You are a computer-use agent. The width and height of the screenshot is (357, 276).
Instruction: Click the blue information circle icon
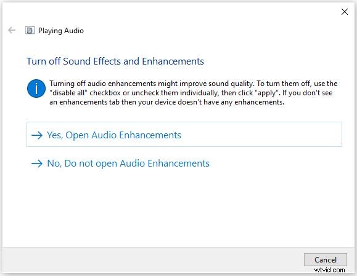click(36, 89)
